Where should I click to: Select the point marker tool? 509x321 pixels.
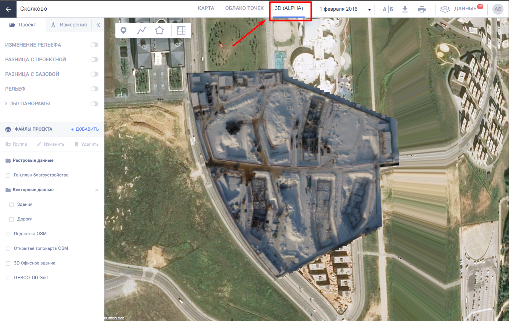[x=123, y=30]
